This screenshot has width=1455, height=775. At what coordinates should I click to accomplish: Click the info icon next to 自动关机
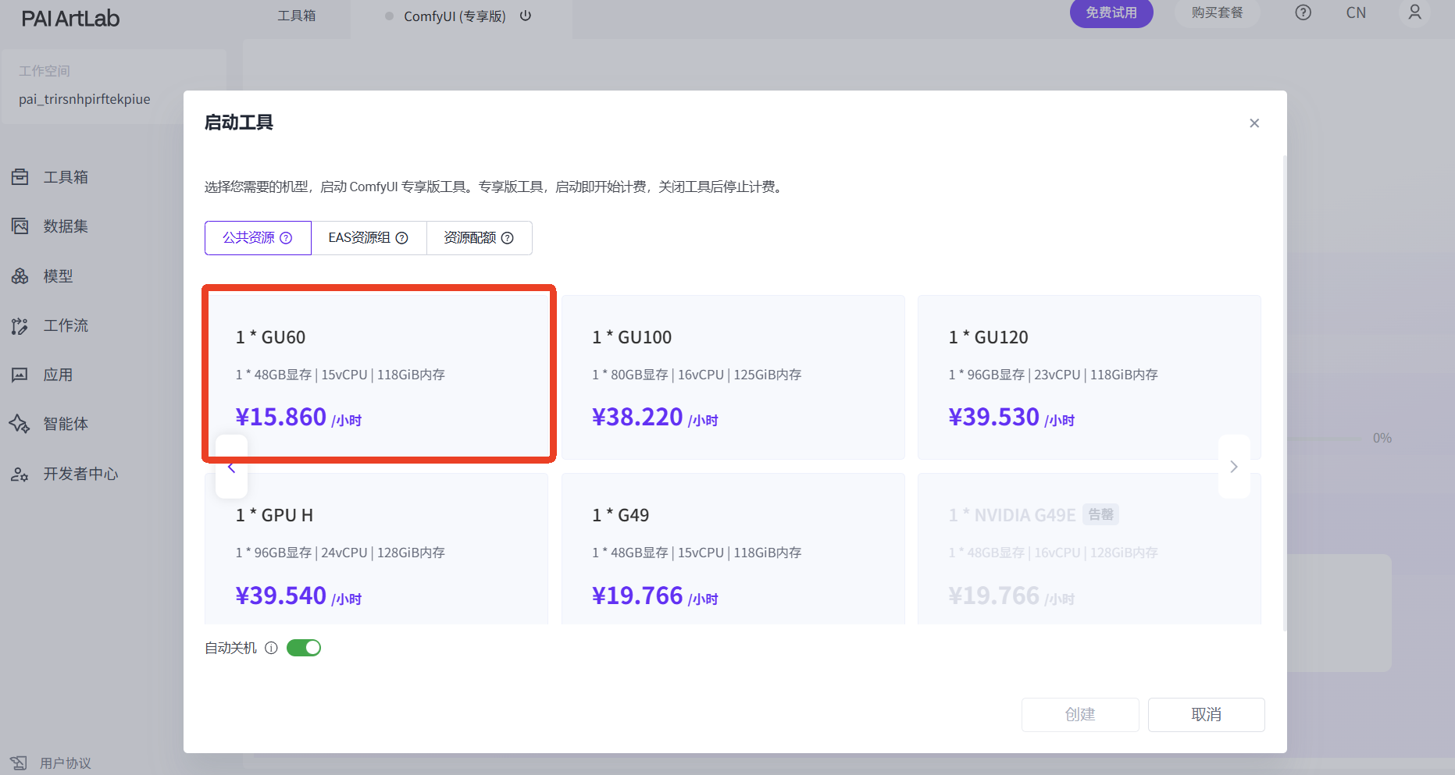(x=271, y=648)
